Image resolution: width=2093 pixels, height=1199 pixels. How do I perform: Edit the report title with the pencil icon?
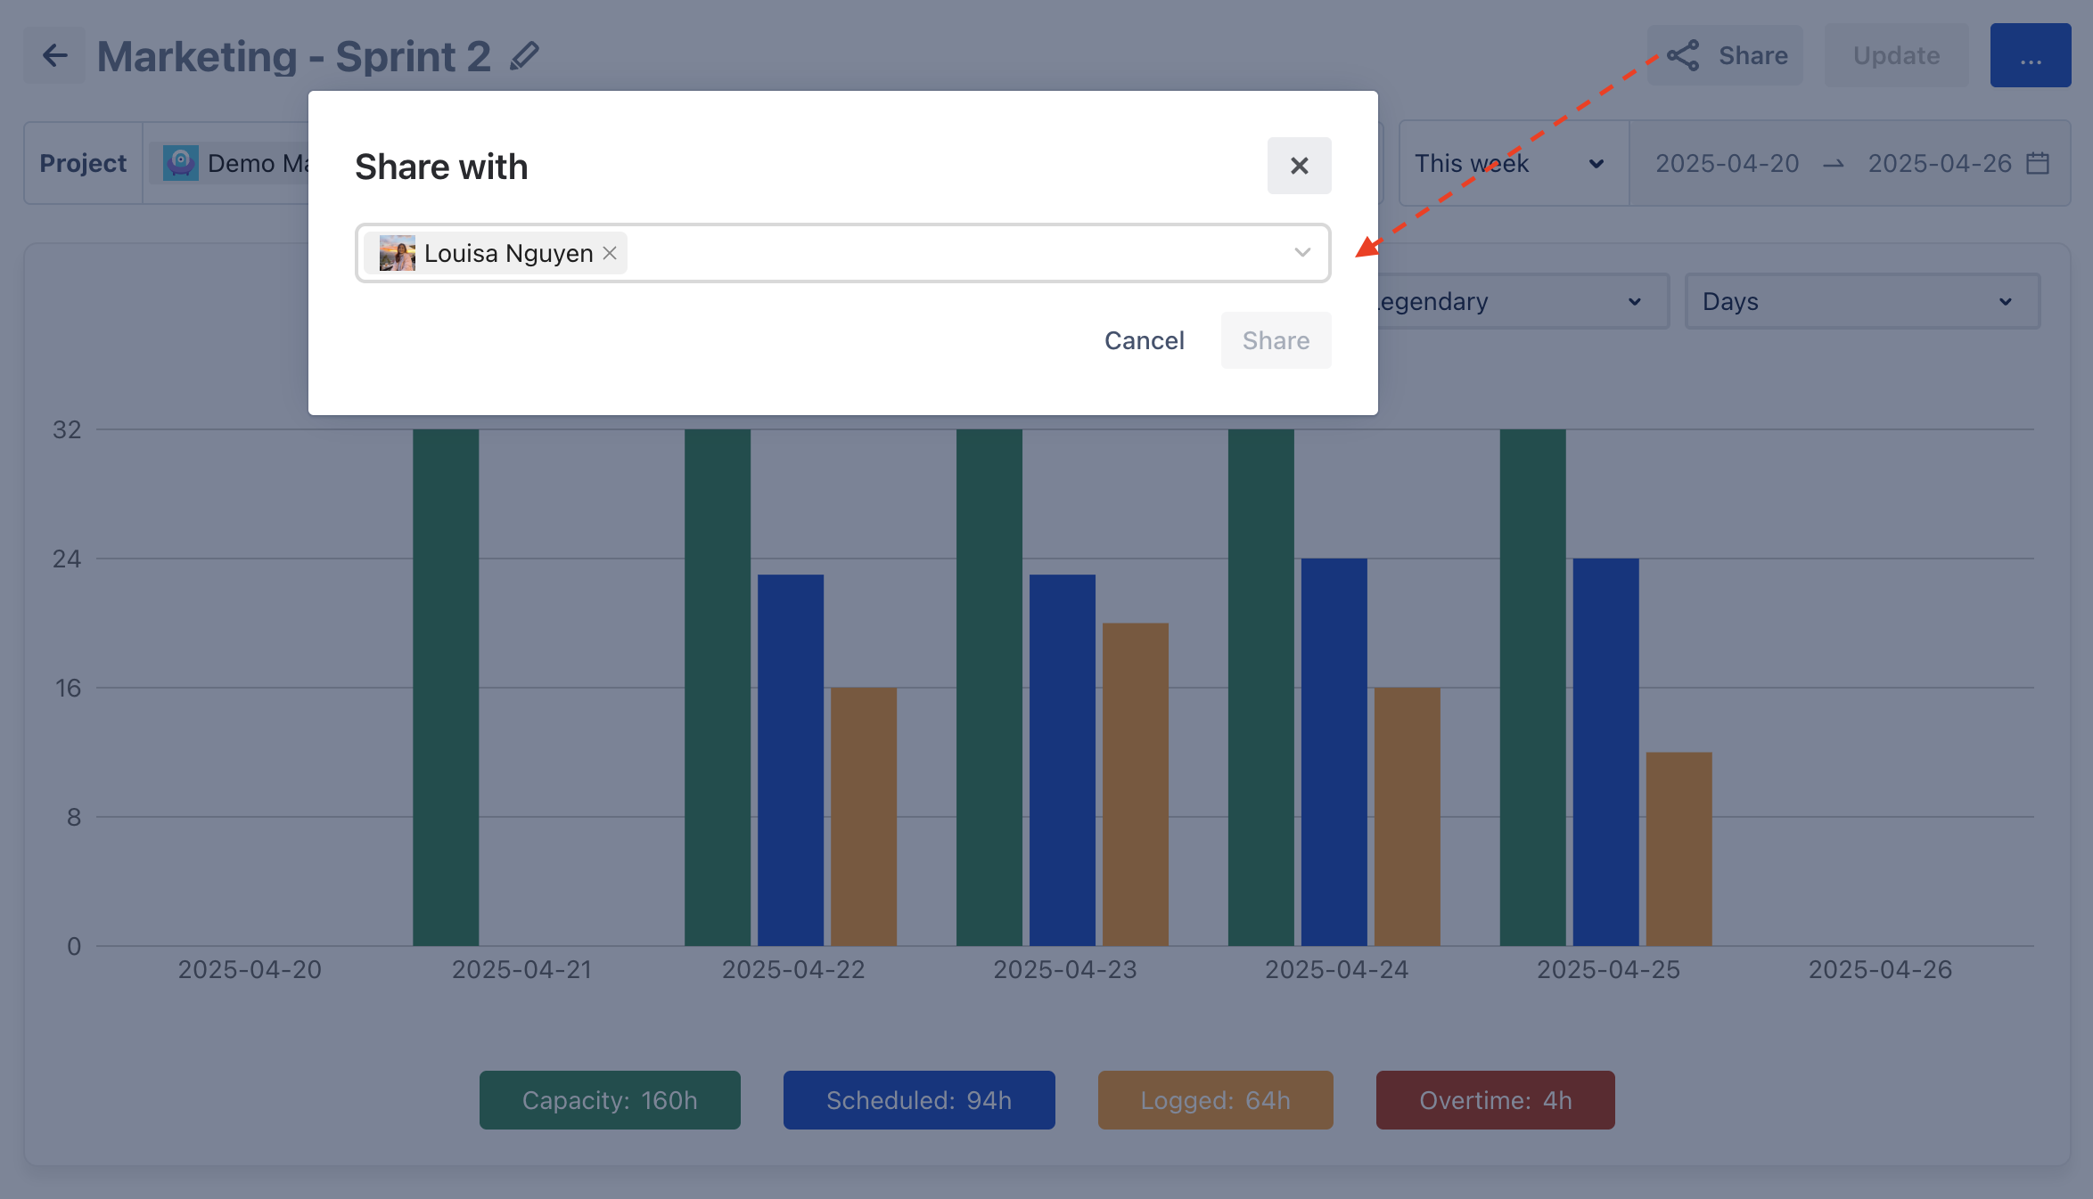(525, 56)
